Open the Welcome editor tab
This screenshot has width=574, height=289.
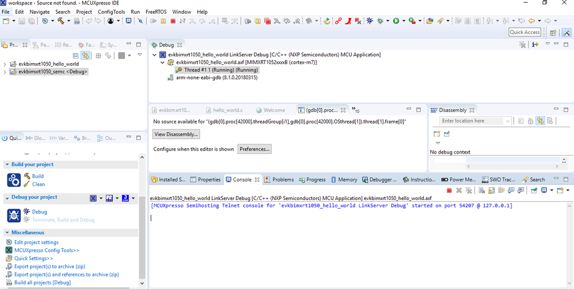point(271,110)
